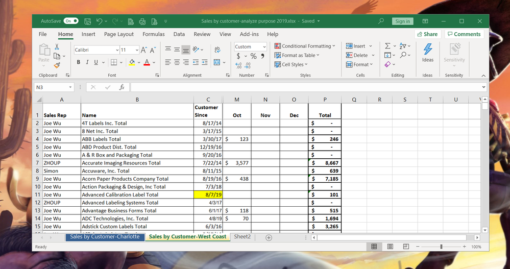Toggle Wrap Text icon
The image size is (510, 269).
(x=217, y=50)
